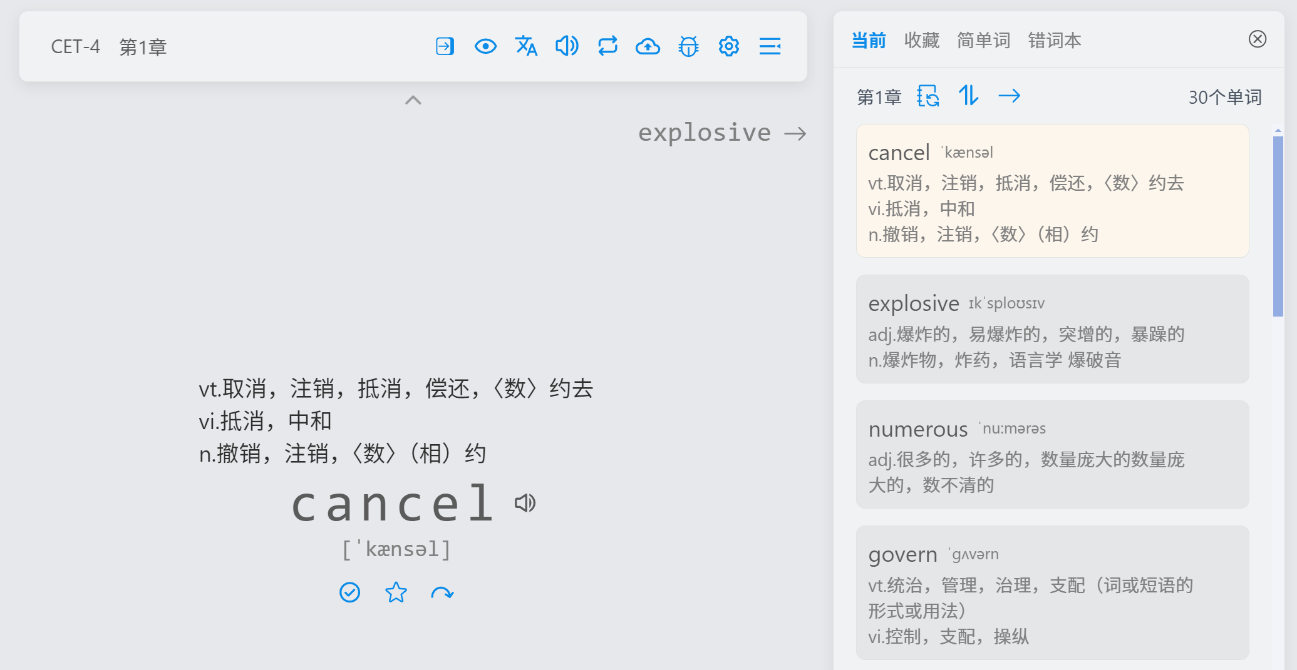Viewport: 1297px width, 670px height.
Task: Open the 错词本 tab
Action: (1054, 41)
